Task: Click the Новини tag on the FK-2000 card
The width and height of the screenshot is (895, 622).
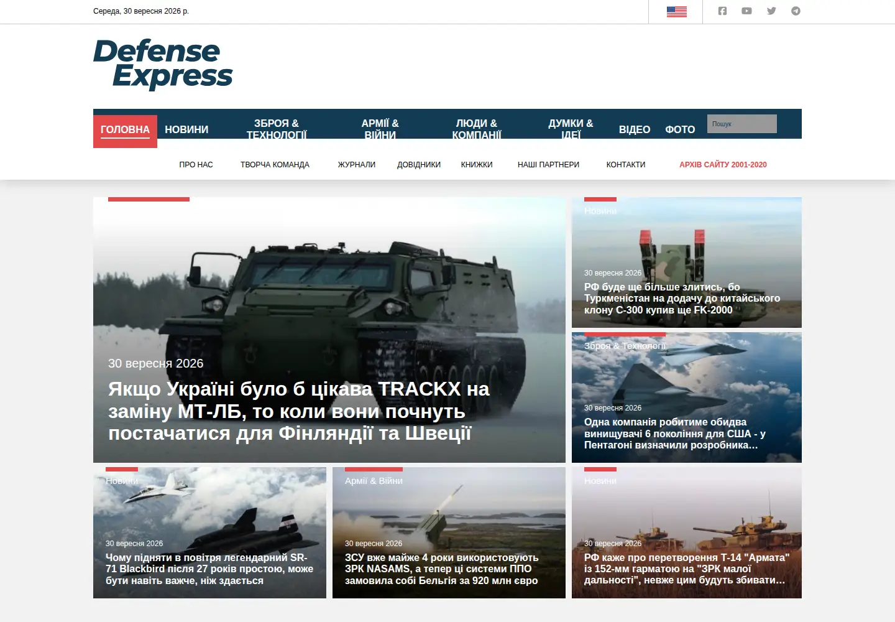Action: tap(600, 211)
